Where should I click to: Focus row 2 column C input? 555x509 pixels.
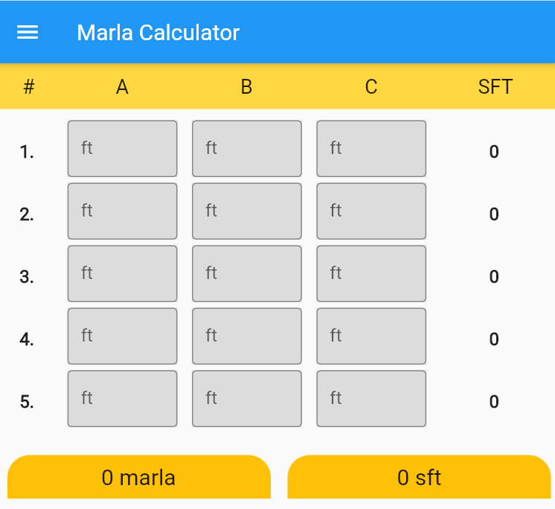(371, 211)
